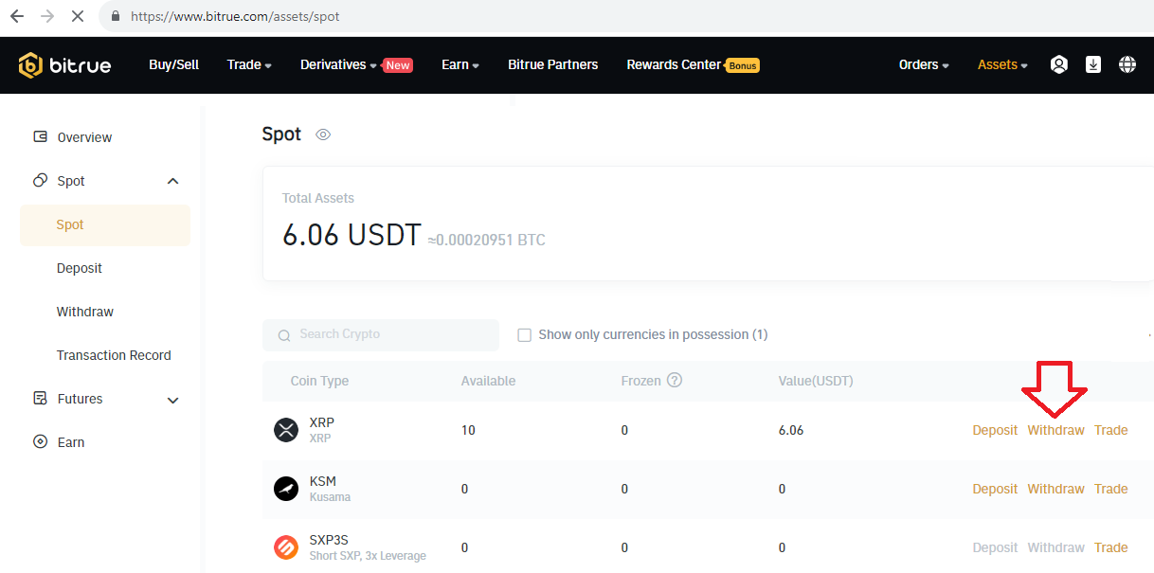Toggle the Spot balance visibility eye

point(323,134)
